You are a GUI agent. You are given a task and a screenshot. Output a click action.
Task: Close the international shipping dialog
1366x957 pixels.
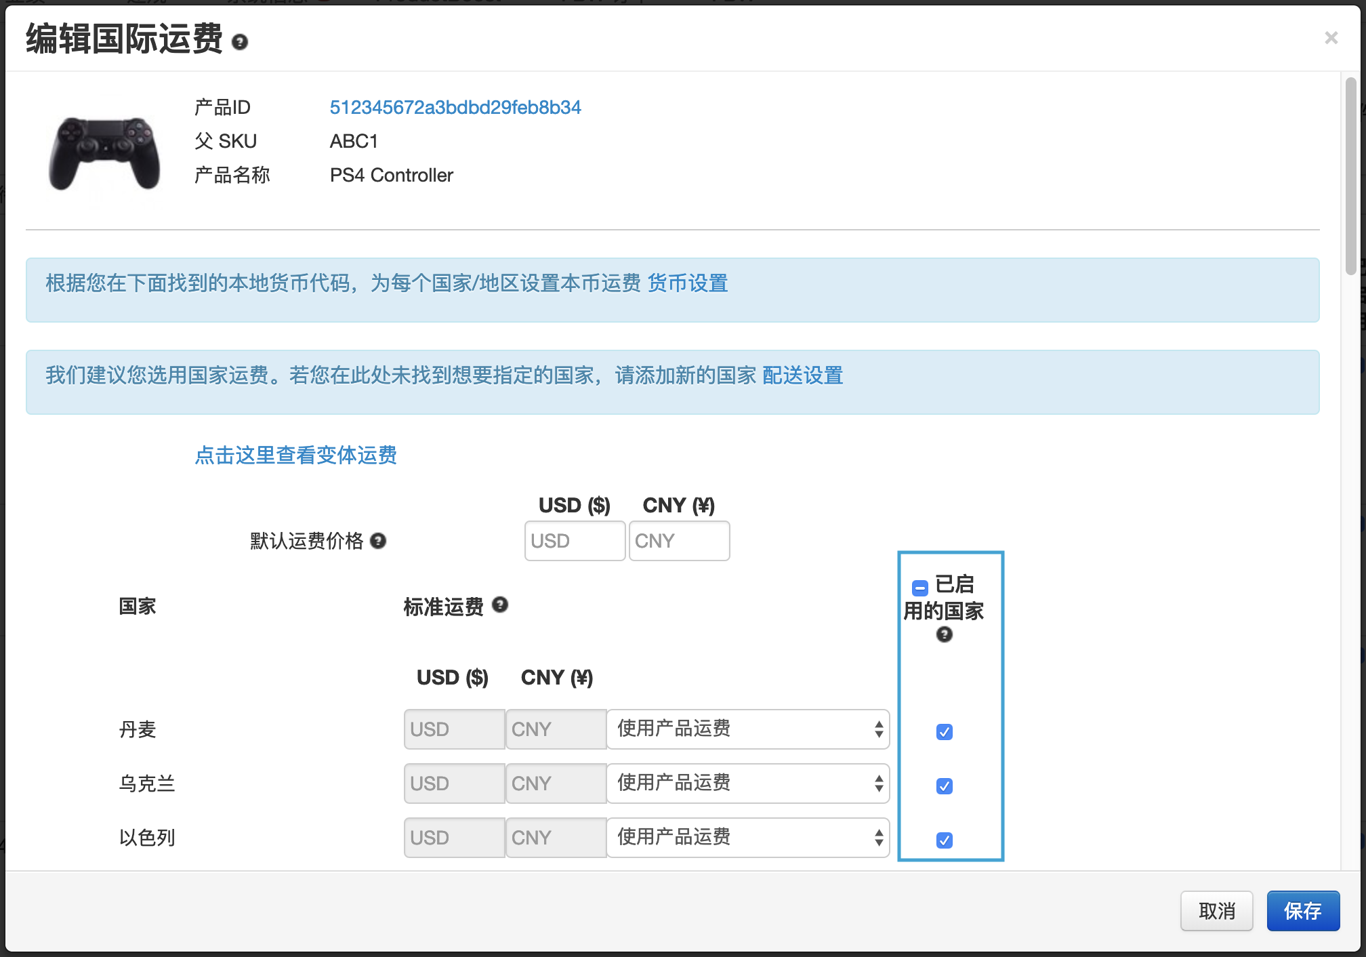(x=1332, y=38)
